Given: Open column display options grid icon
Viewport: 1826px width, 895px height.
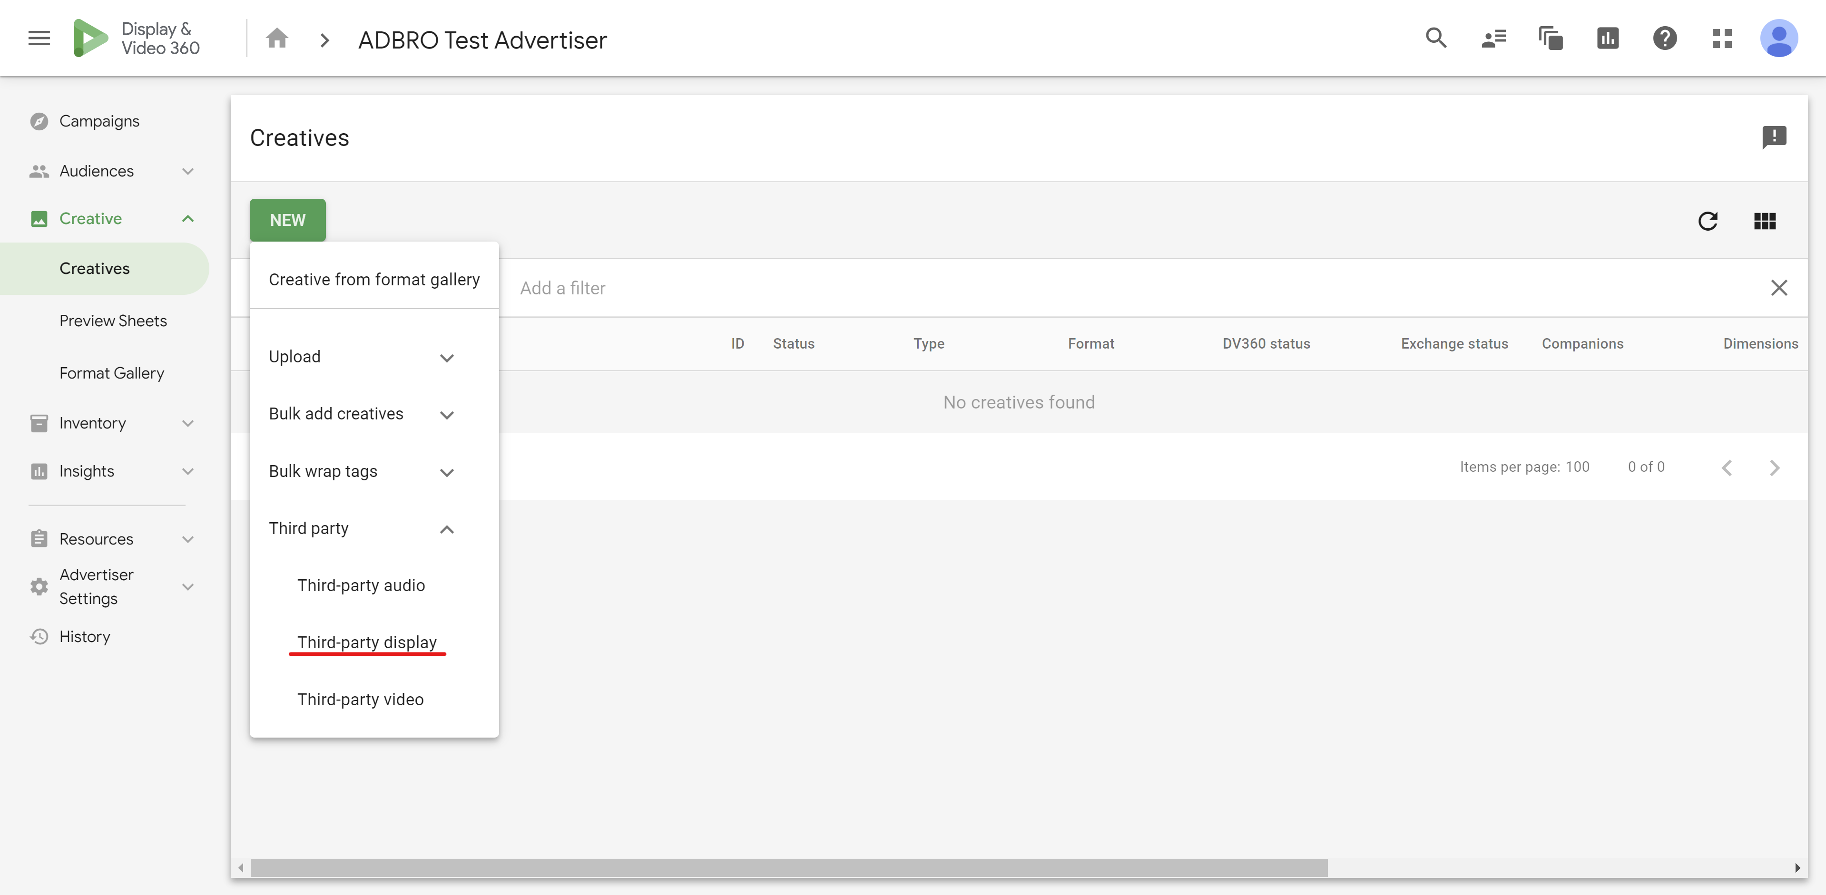Looking at the screenshot, I should 1765,221.
